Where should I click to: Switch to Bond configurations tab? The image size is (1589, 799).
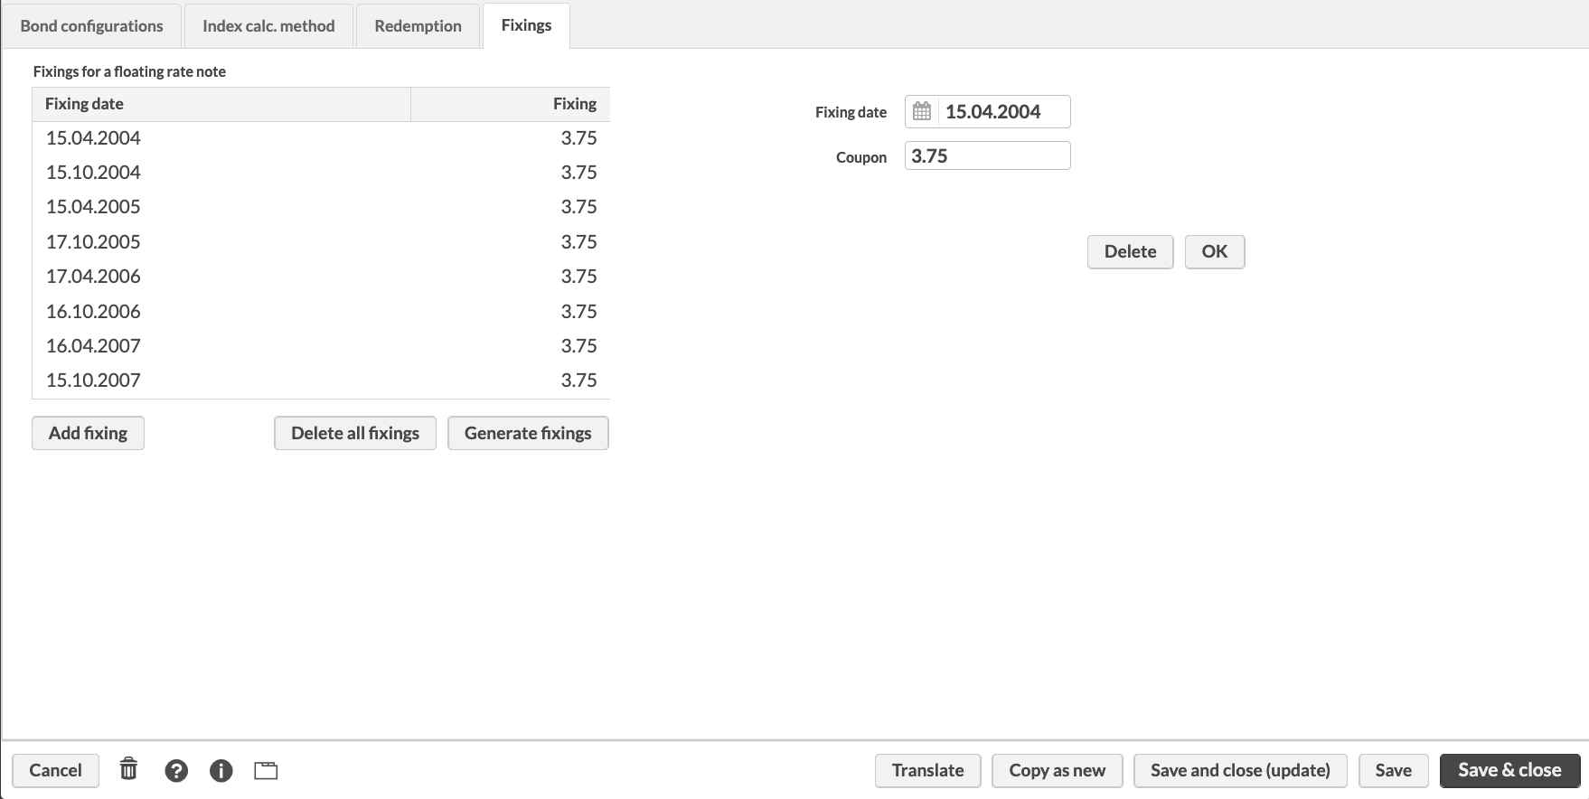click(x=92, y=25)
